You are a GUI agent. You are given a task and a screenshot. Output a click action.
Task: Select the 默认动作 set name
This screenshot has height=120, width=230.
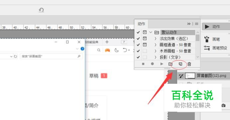(169, 33)
